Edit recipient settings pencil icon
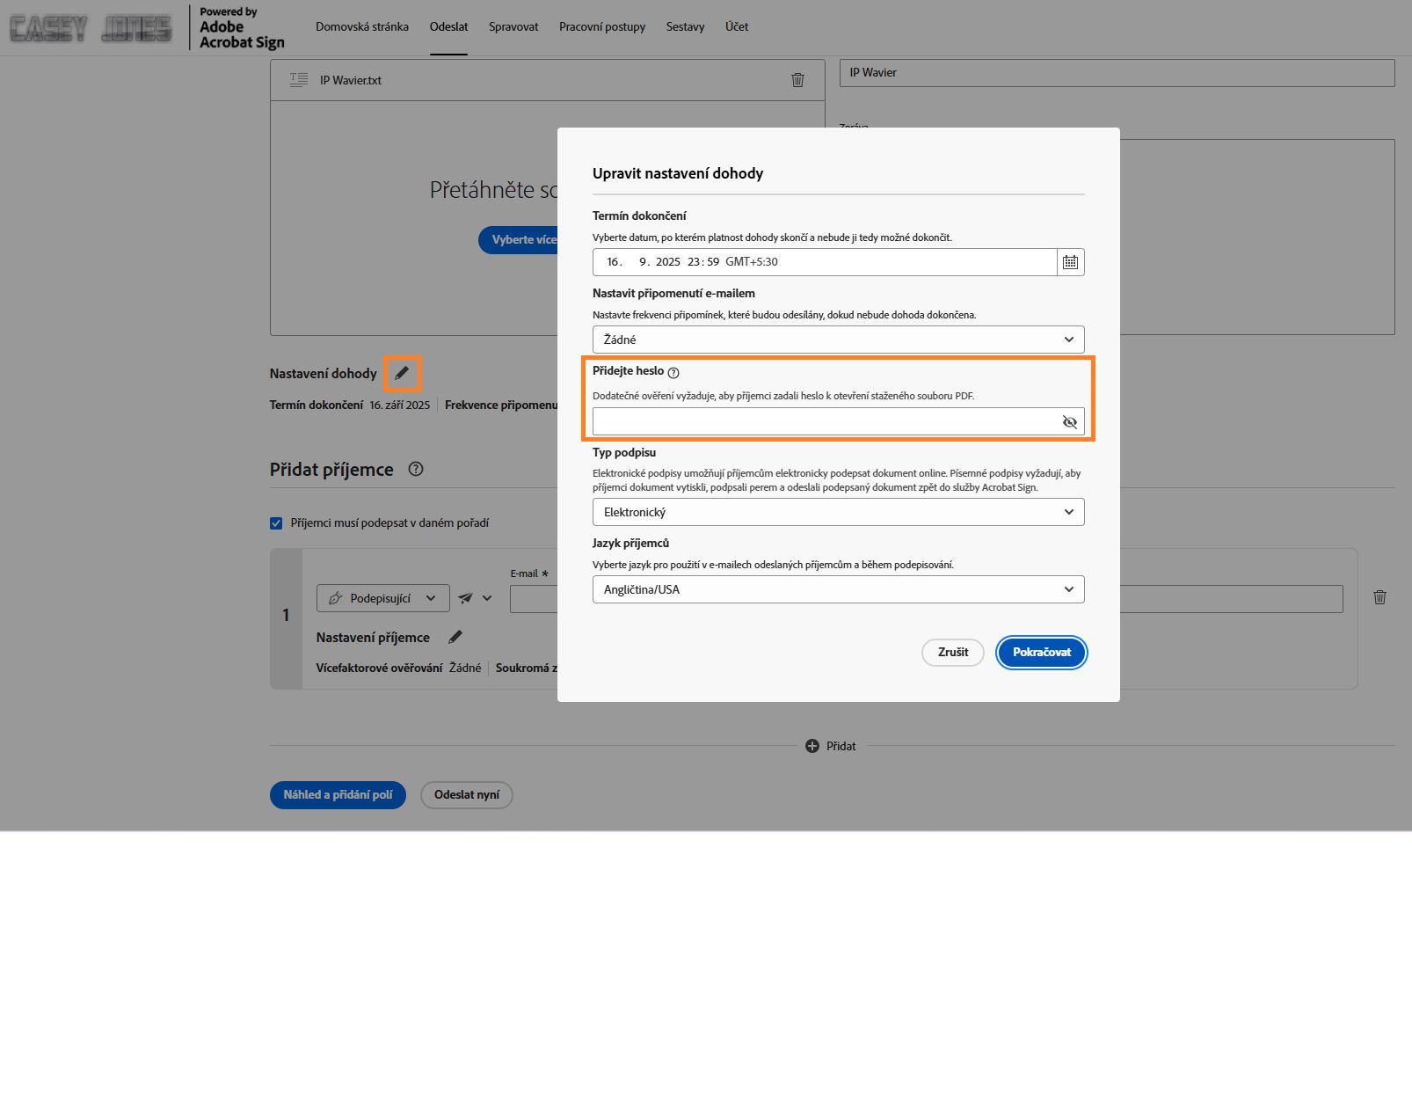This screenshot has width=1412, height=1096. tap(455, 638)
